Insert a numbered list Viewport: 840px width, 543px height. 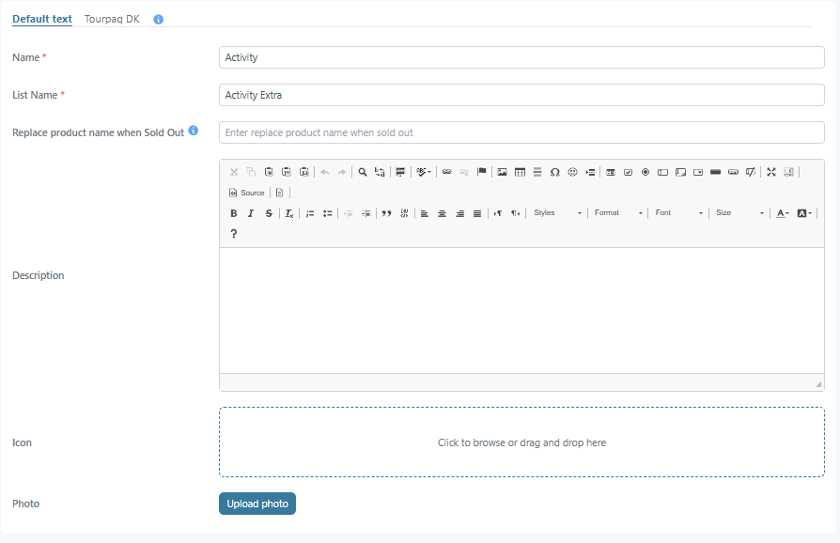pyautogui.click(x=310, y=213)
